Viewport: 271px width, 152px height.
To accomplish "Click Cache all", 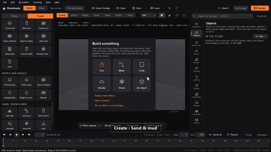I will [x=215, y=135].
